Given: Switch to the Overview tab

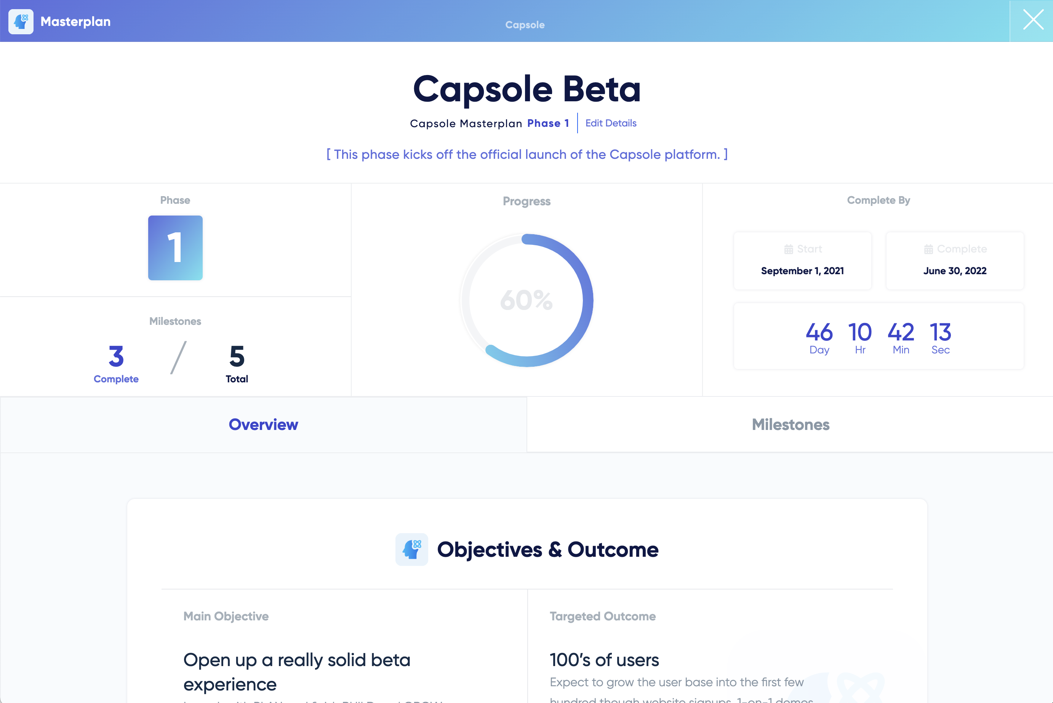Looking at the screenshot, I should (x=263, y=425).
